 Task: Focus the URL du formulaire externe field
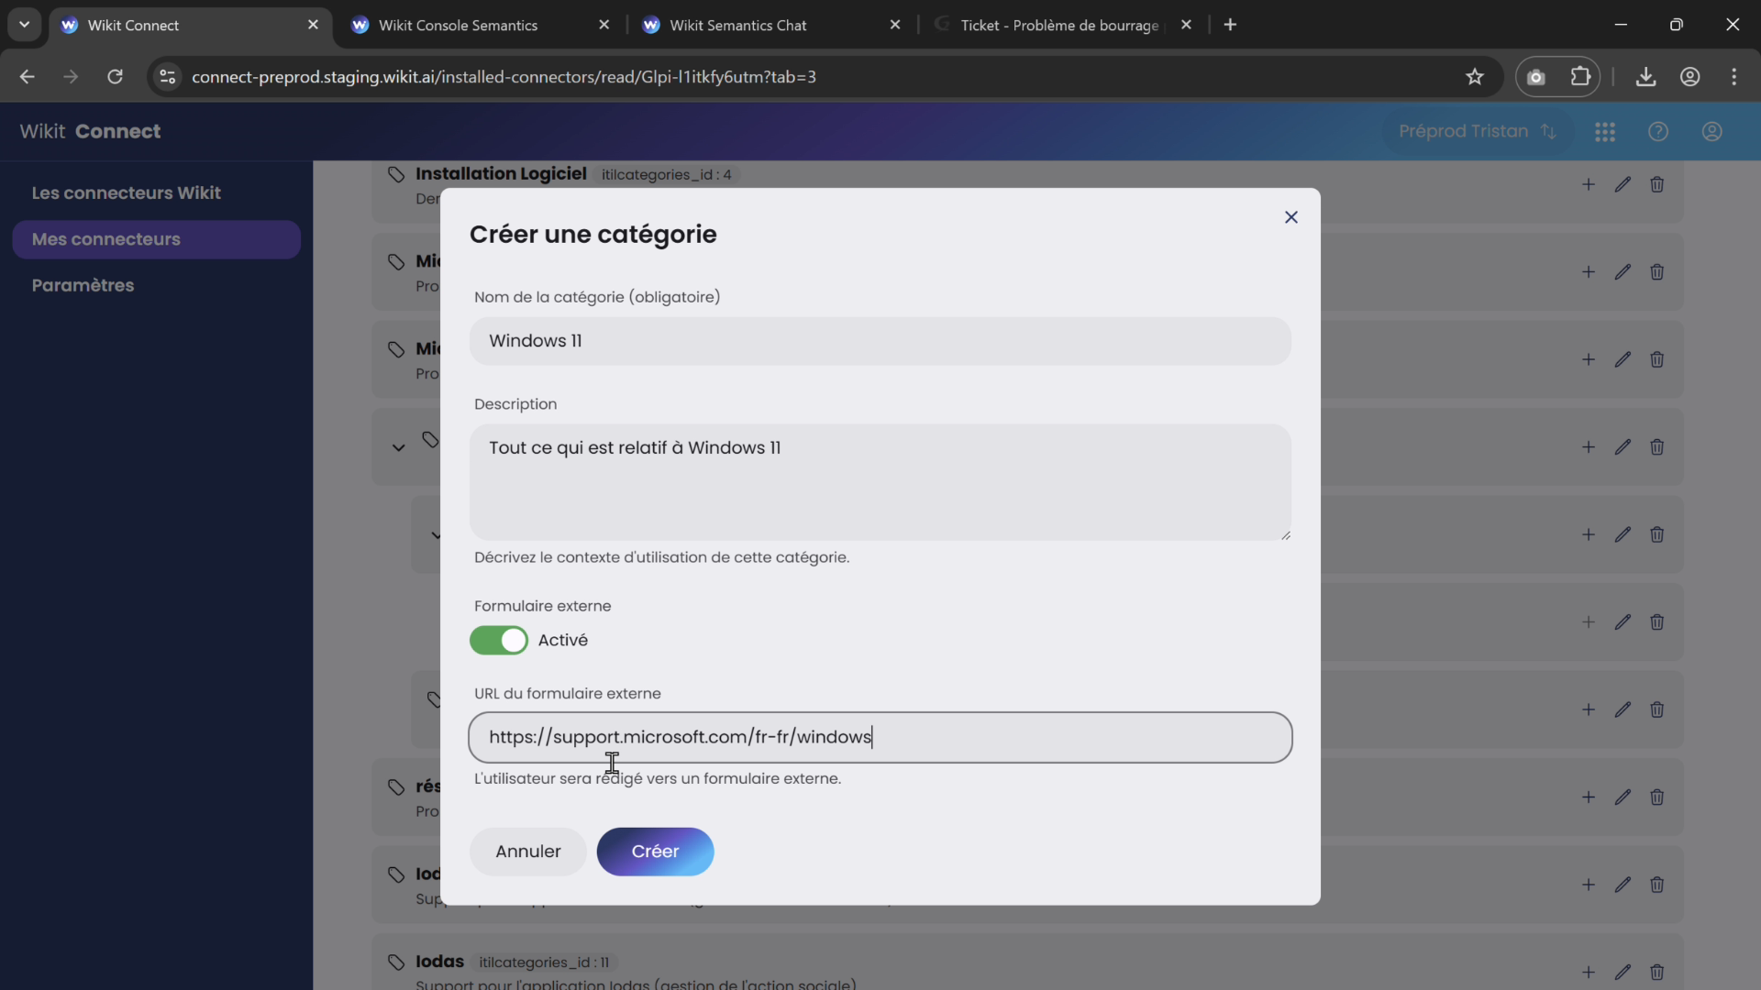coord(880,737)
